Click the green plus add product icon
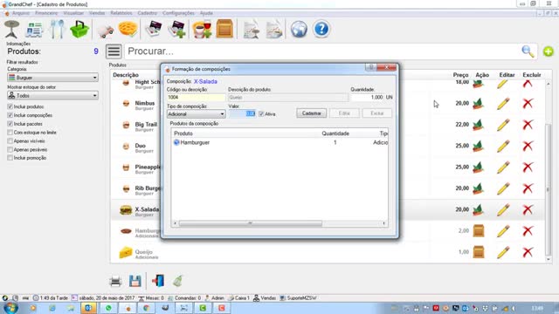 pos(549,51)
